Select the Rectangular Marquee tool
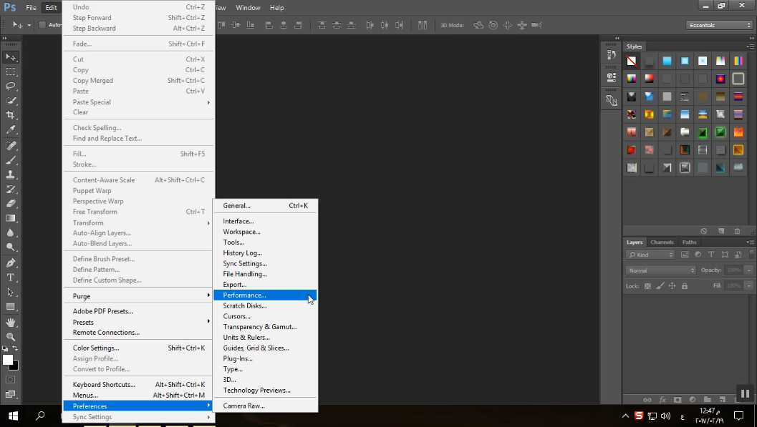This screenshot has width=757, height=427. (11, 72)
